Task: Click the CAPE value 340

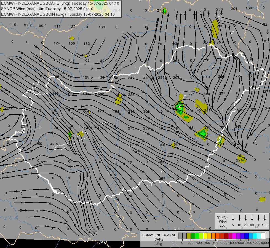Action: 207,94
